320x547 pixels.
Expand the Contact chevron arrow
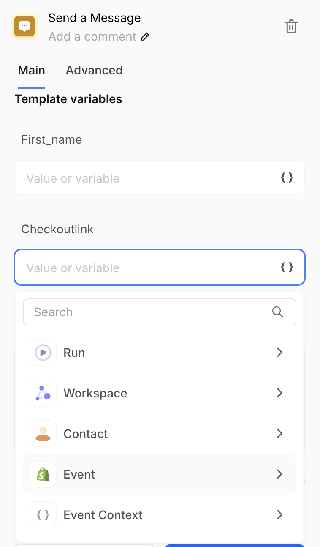click(279, 434)
